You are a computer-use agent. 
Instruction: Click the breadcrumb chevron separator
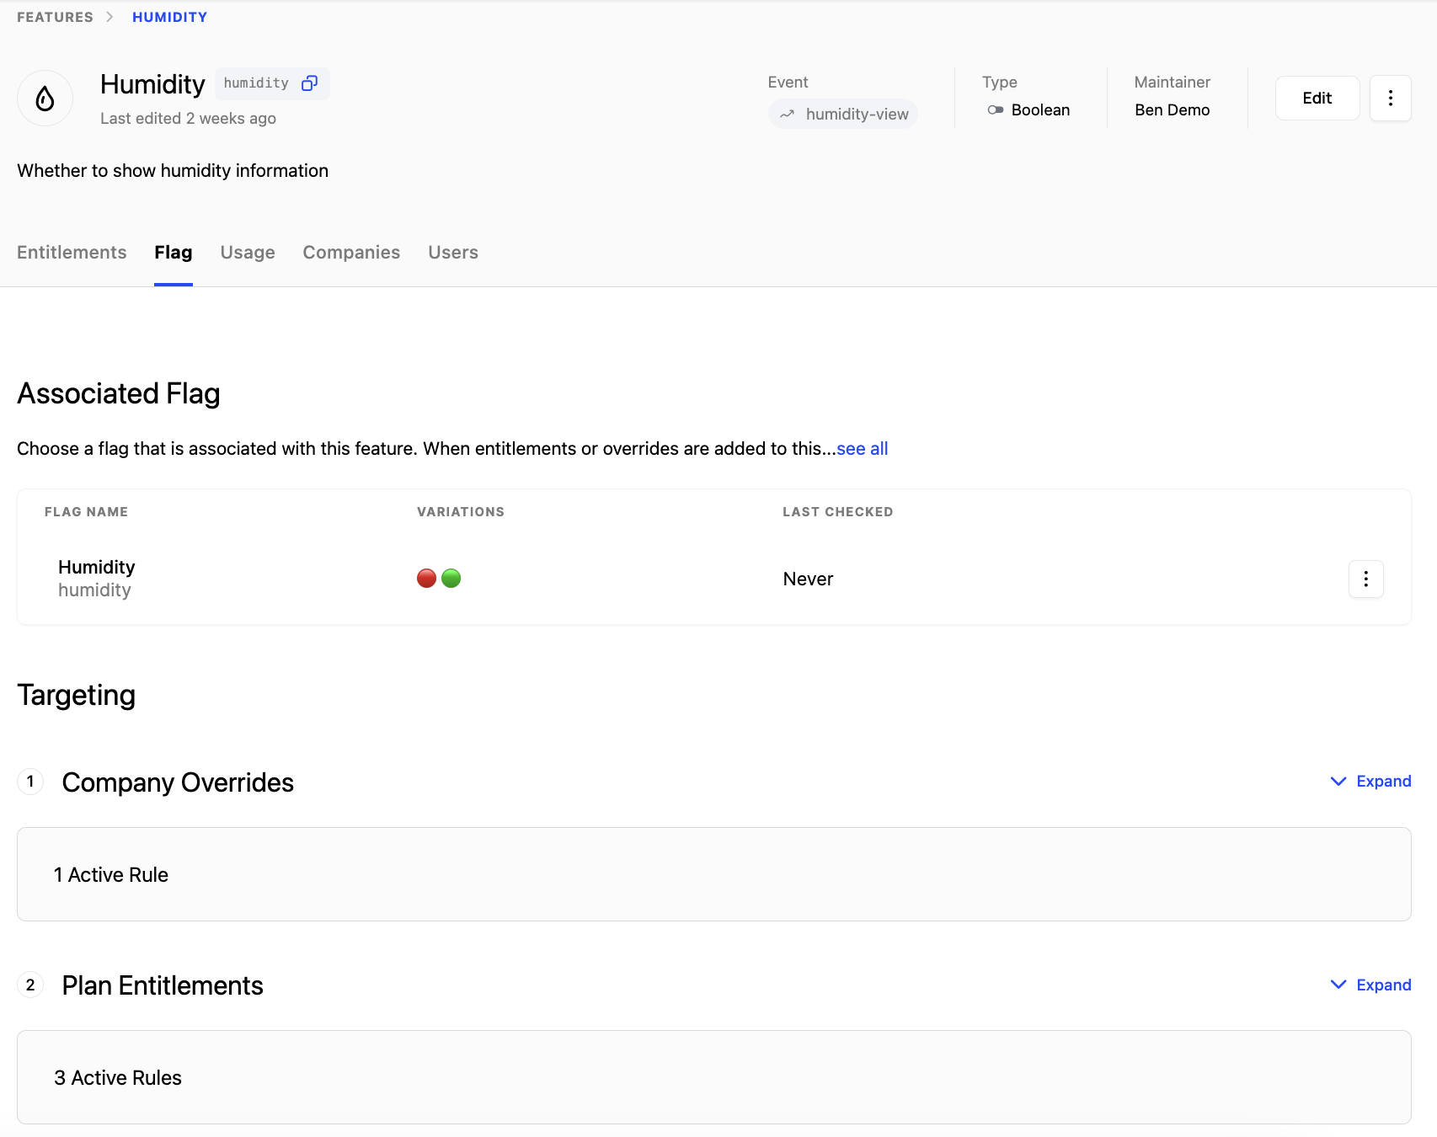(x=110, y=18)
